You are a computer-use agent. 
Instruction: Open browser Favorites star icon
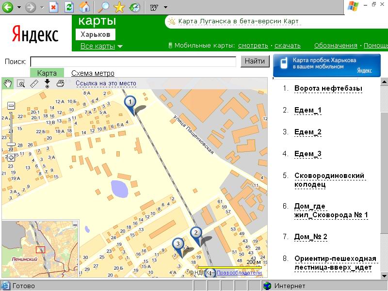click(119, 7)
